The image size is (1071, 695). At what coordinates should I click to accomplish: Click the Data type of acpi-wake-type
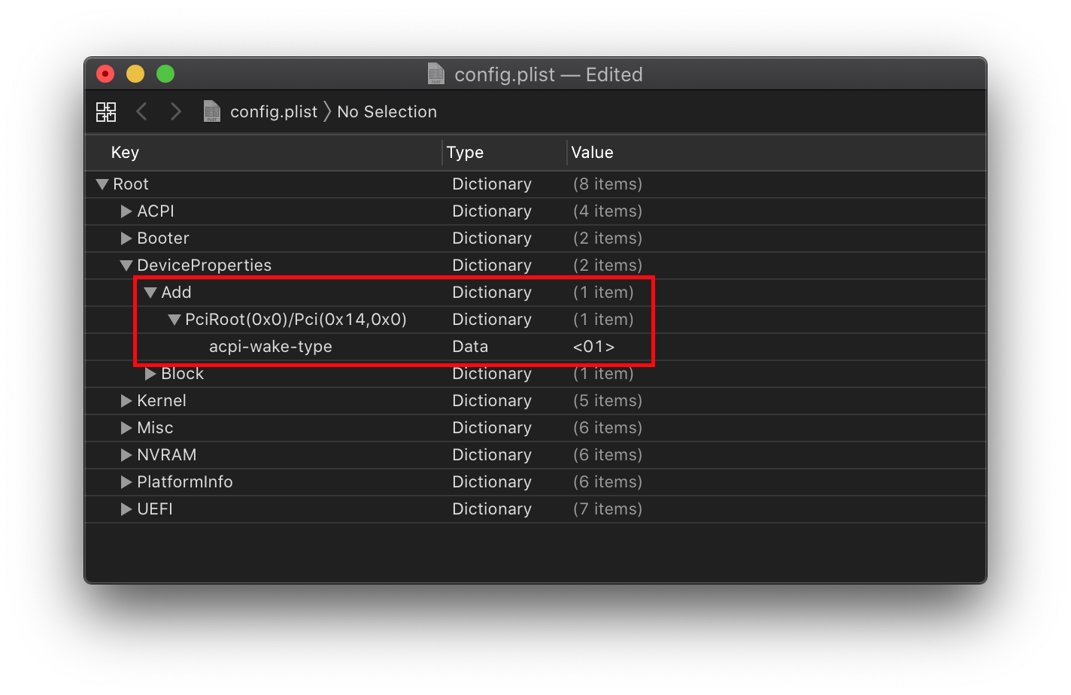click(x=470, y=347)
